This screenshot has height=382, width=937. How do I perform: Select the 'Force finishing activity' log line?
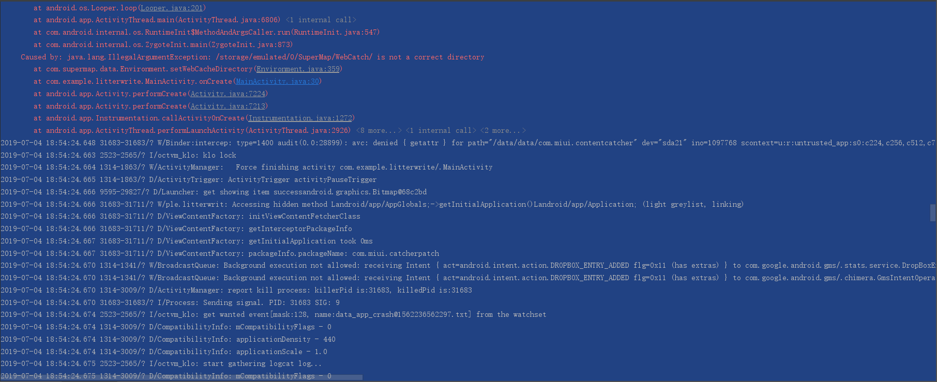pyautogui.click(x=247, y=167)
